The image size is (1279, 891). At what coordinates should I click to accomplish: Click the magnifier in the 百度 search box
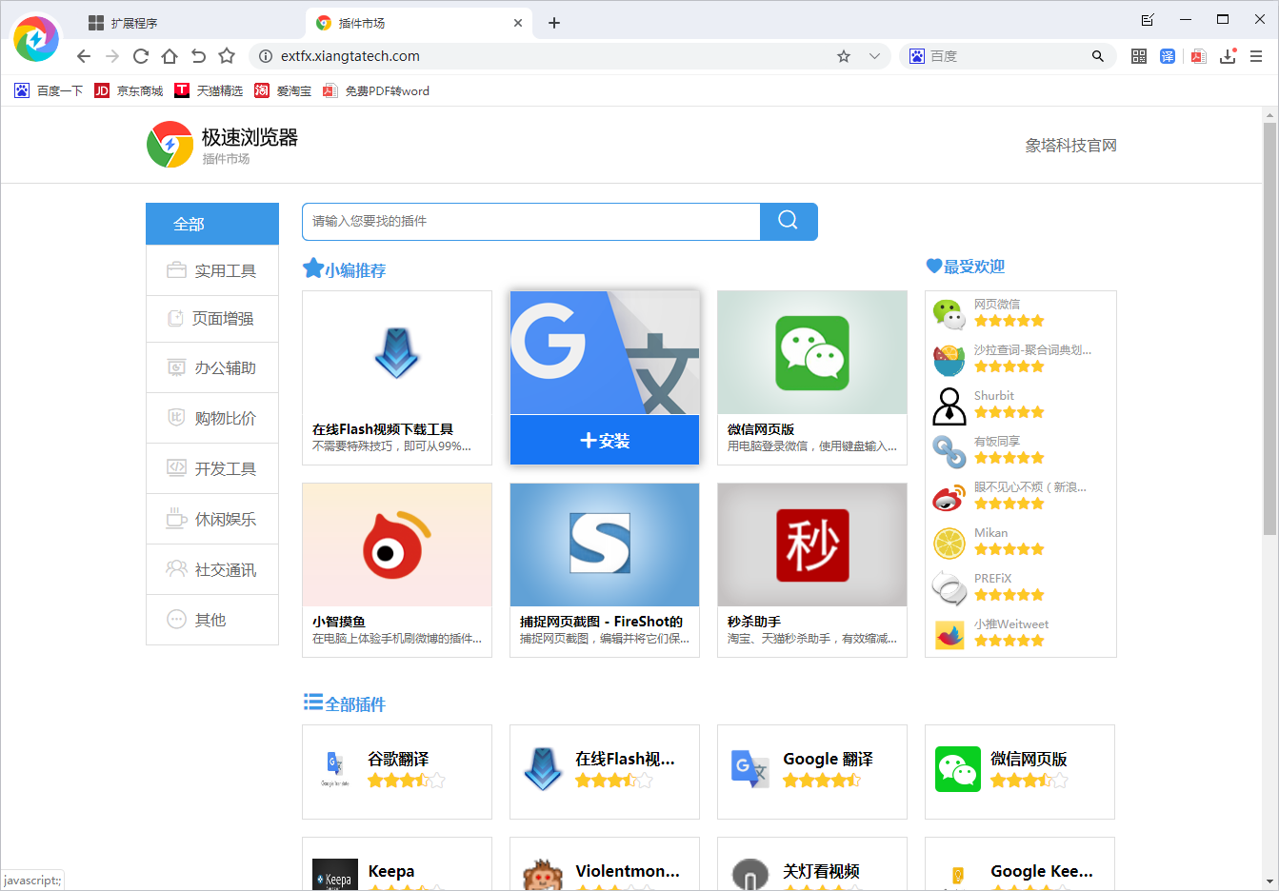pyautogui.click(x=1098, y=56)
